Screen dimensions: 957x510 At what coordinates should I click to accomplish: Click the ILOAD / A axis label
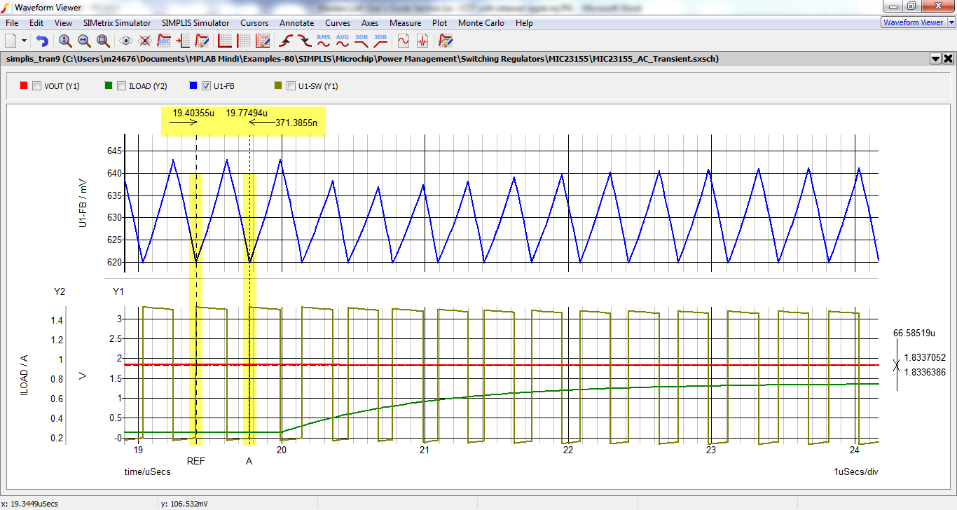point(24,376)
